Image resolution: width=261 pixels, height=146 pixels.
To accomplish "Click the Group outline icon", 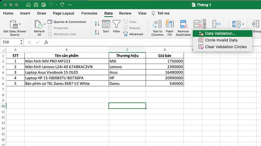I will click(x=256, y=24).
